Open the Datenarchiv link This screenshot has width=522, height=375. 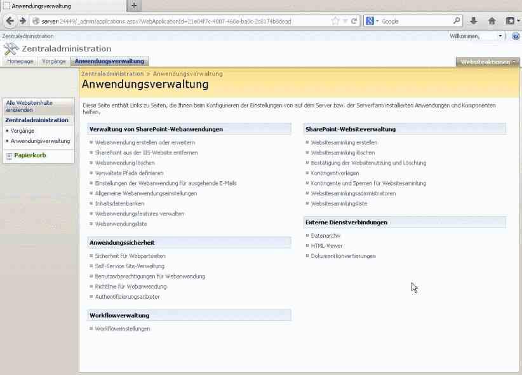pos(326,236)
